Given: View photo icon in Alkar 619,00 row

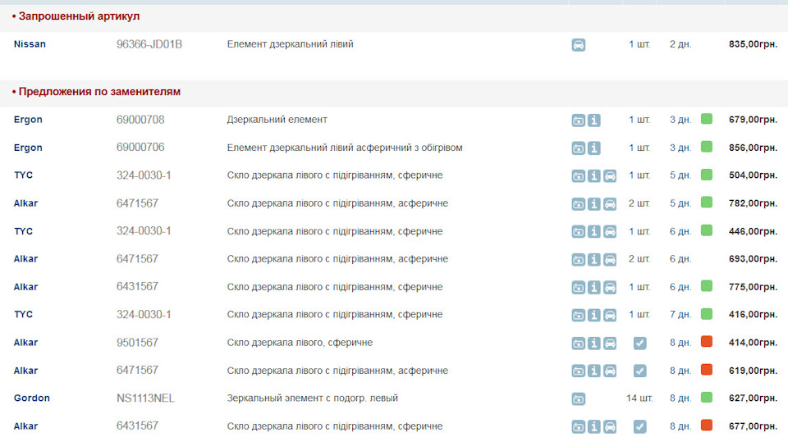Looking at the screenshot, I should [x=579, y=371].
